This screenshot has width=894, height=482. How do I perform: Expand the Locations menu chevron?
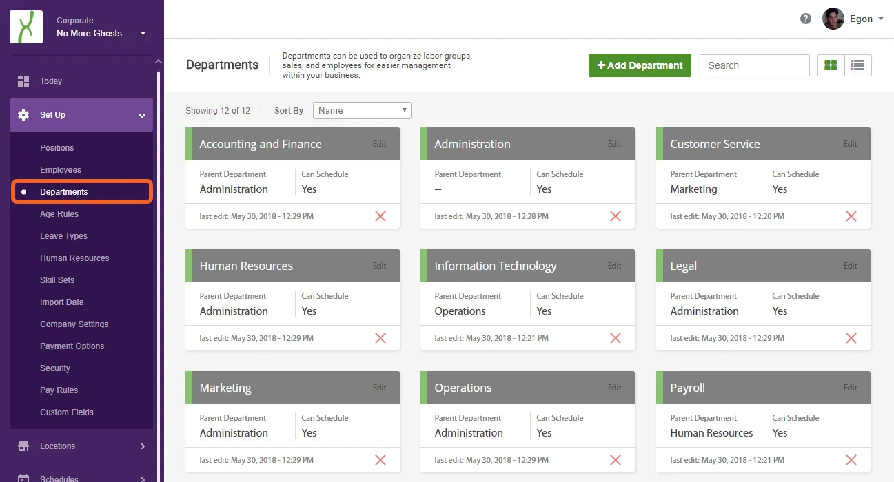click(143, 446)
